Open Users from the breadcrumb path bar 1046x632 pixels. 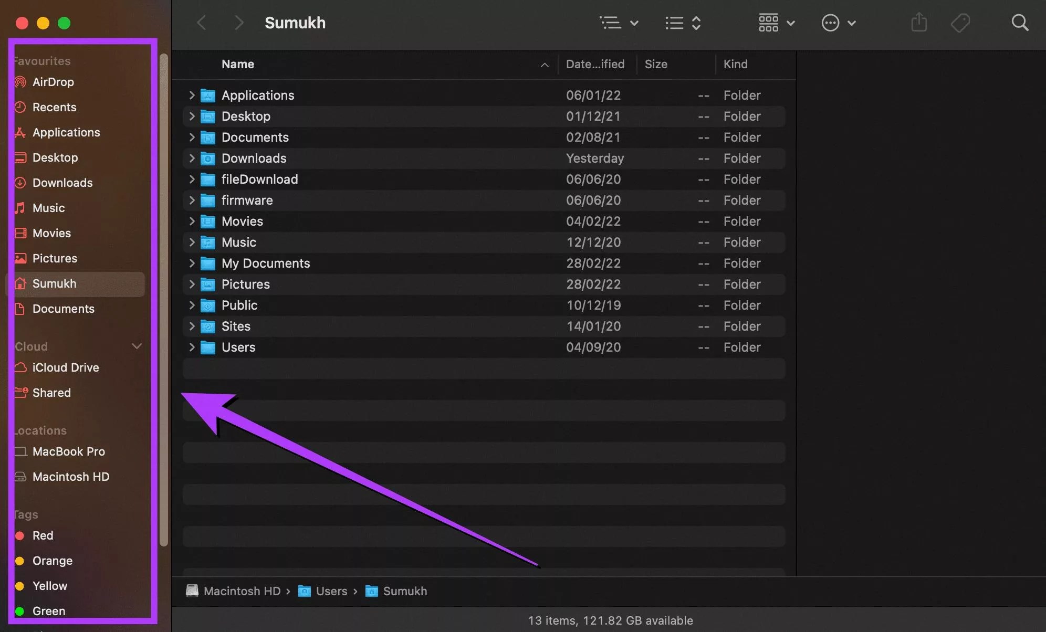pos(331,591)
